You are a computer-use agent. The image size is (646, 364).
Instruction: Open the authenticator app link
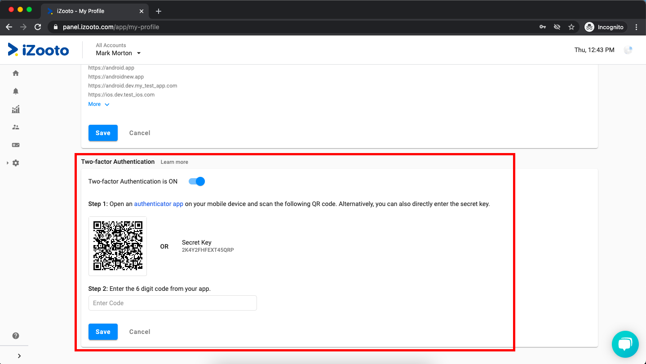[159, 204]
